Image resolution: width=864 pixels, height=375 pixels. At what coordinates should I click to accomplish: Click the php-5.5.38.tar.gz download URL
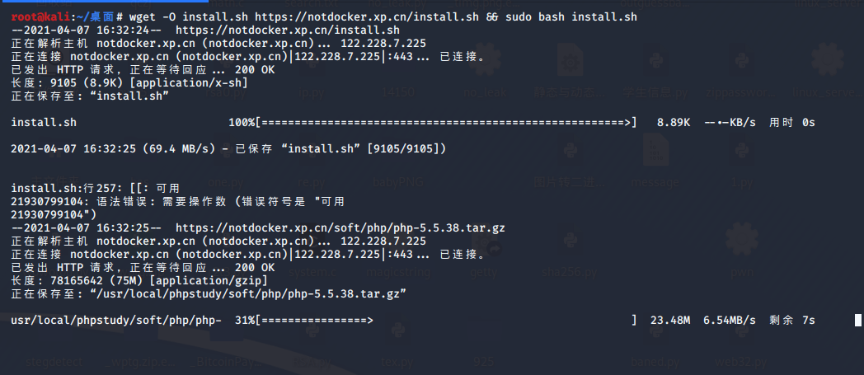pos(340,227)
